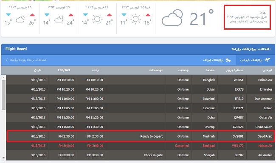Click the current temperature 21° reading

[x=202, y=18]
